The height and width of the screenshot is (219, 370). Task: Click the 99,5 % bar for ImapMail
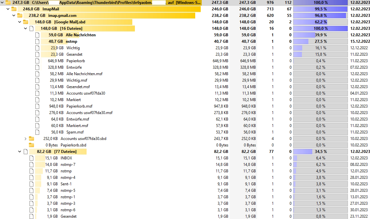point(320,9)
